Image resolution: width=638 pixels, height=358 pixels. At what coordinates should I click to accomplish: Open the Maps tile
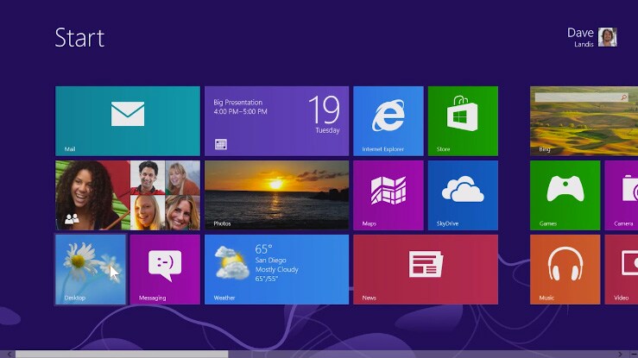point(388,196)
